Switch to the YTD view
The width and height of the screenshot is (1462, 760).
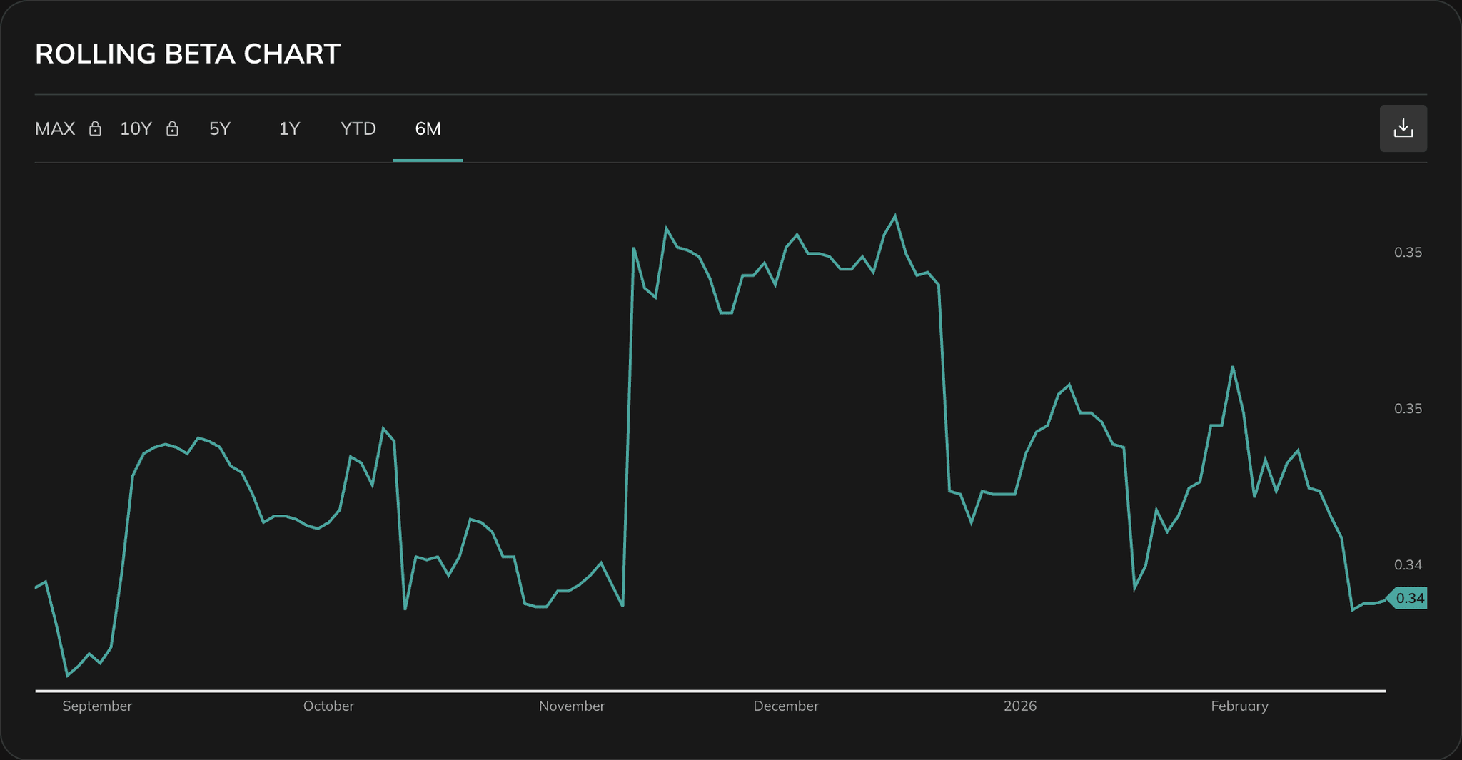[357, 129]
